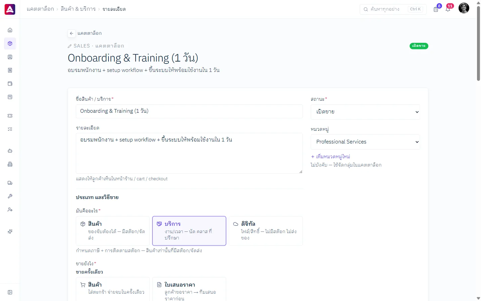Open the wallet icon in sidebar
The width and height of the screenshot is (481, 301).
click(x=10, y=84)
